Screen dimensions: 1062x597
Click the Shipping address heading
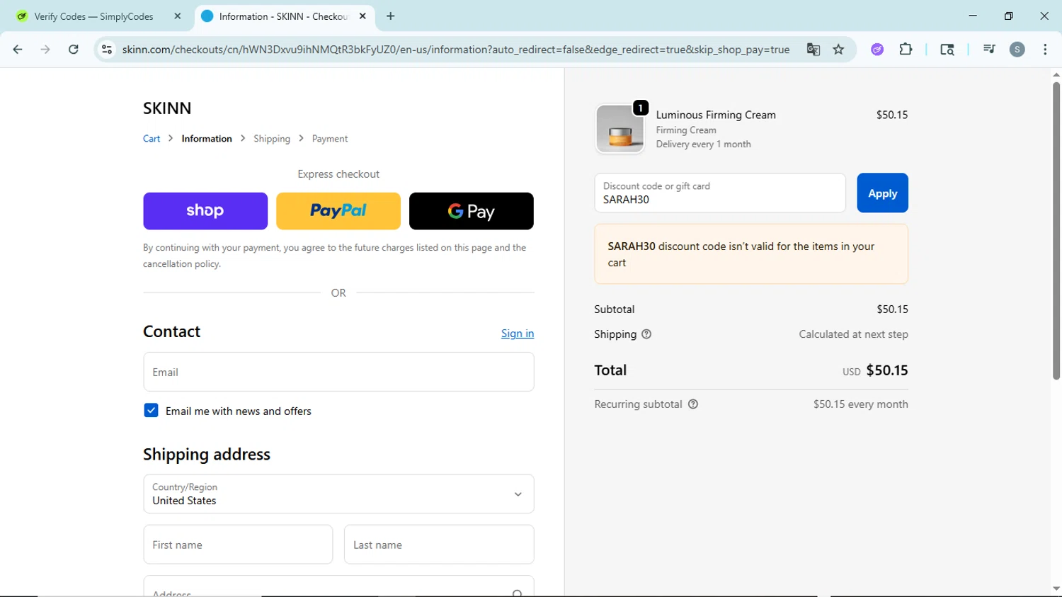[207, 454]
